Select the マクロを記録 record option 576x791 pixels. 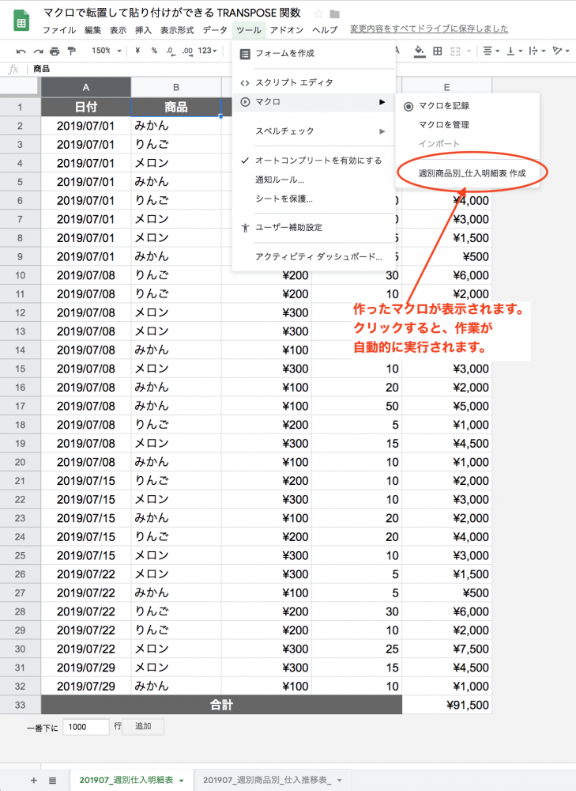(x=449, y=106)
